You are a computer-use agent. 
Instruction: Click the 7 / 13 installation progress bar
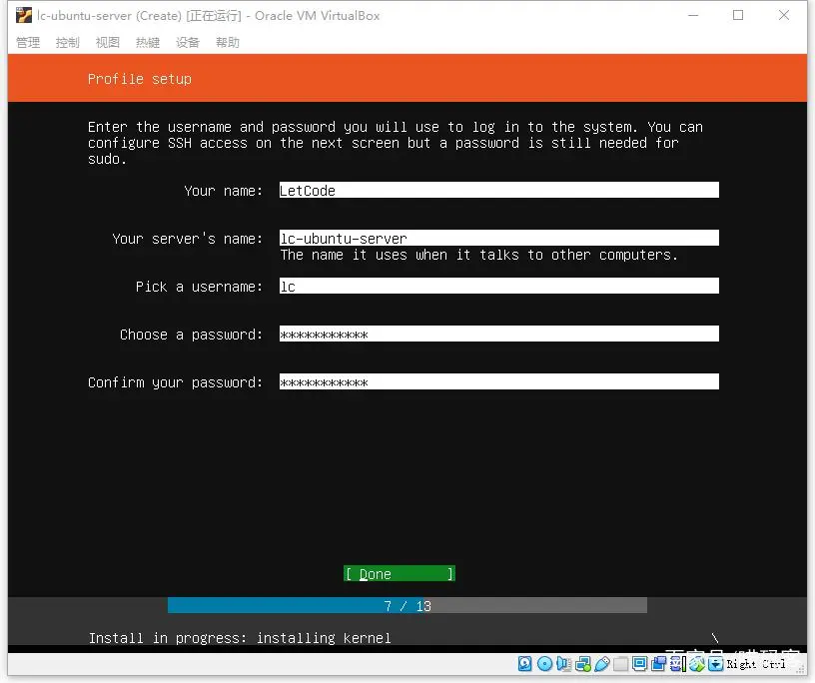(407, 605)
